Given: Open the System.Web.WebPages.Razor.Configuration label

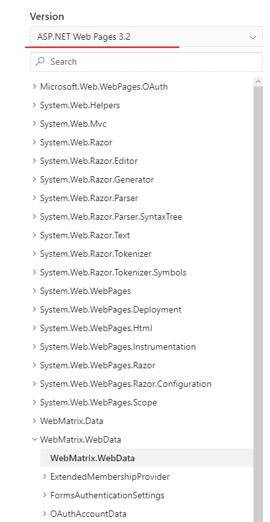Looking at the screenshot, I should (x=125, y=384).
